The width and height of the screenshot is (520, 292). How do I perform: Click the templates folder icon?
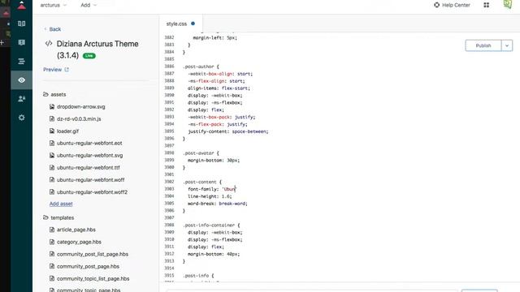(45, 217)
